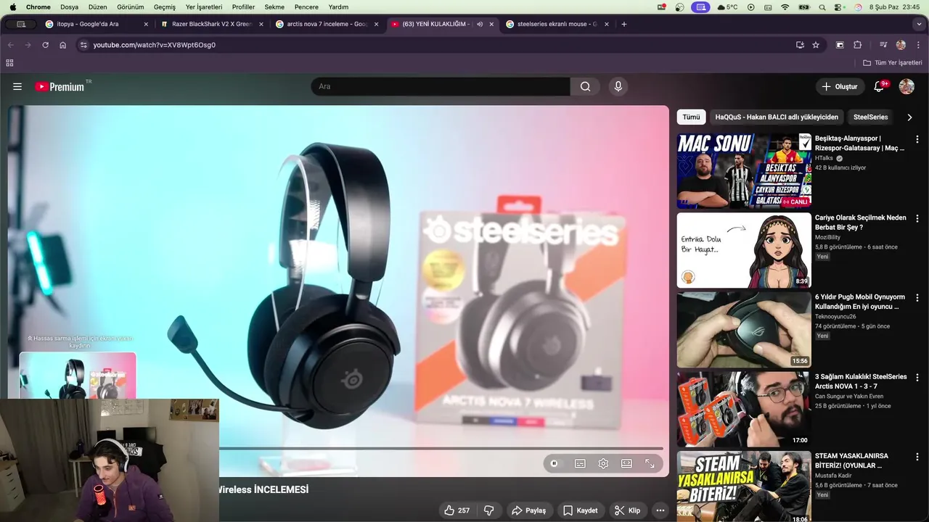Open video player settings gear
This screenshot has width=929, height=522.
tap(603, 463)
